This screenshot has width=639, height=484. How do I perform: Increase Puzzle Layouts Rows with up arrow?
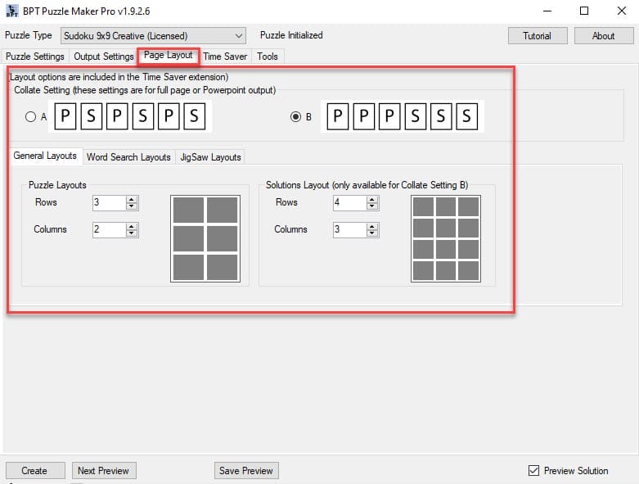133,199
